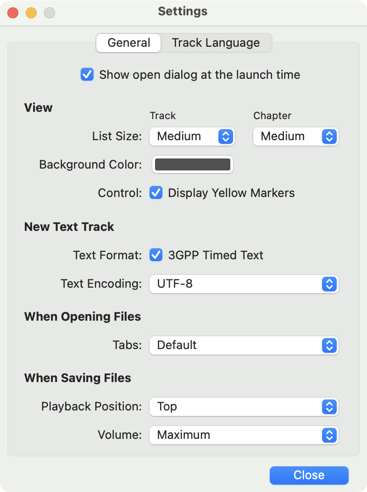Image resolution: width=367 pixels, height=492 pixels.
Task: Toggle Display Yellow Markers checkbox
Action: (x=156, y=193)
